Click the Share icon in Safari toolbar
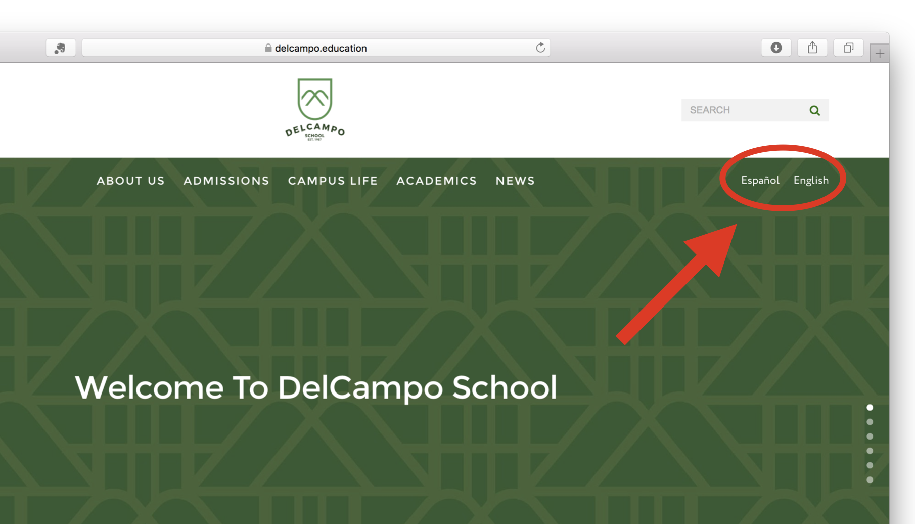Viewport: 915px width, 524px height. [x=812, y=48]
